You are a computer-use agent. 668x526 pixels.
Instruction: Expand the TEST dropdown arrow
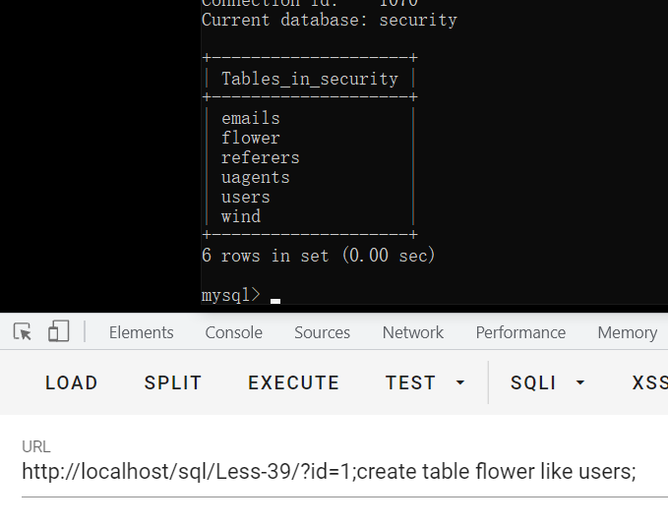460,382
